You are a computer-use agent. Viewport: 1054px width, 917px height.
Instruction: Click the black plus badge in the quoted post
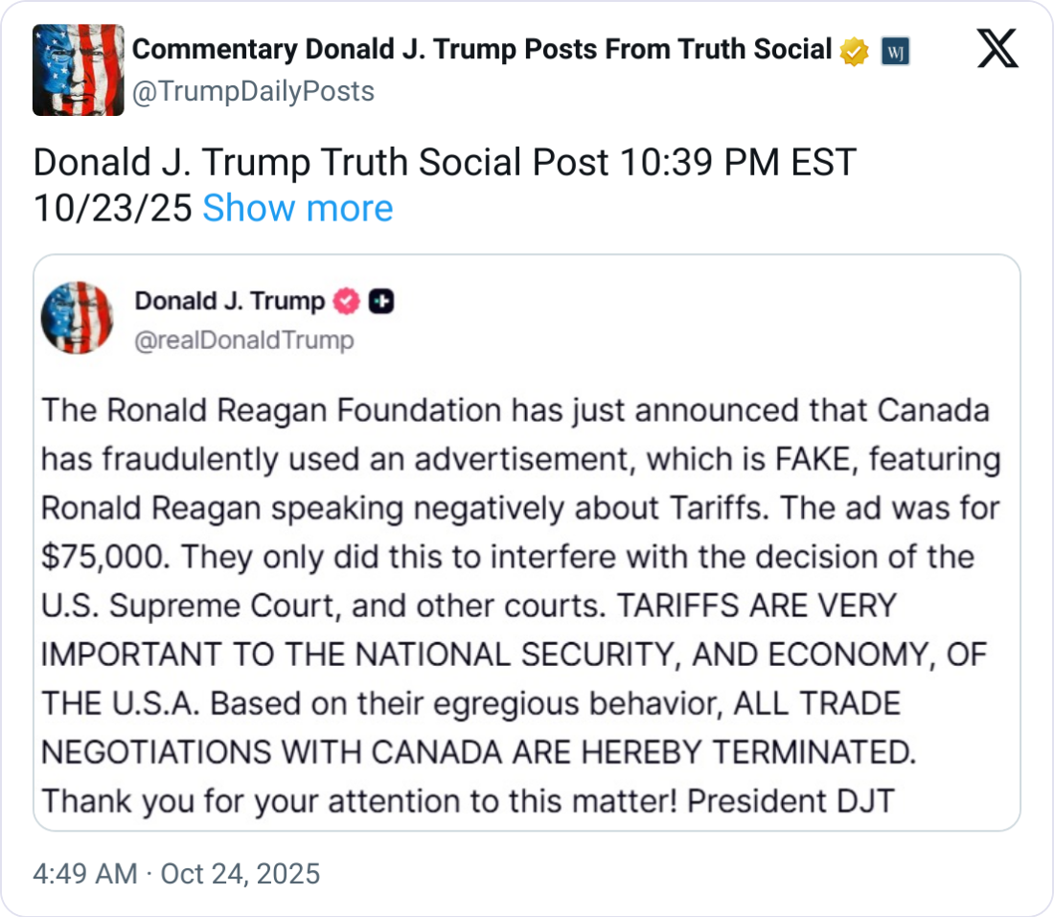pos(380,302)
